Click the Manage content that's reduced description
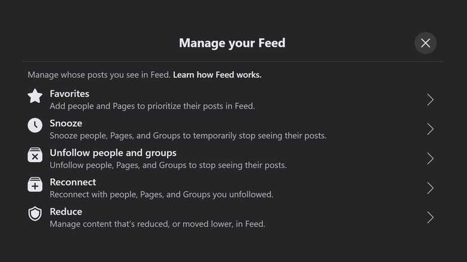The width and height of the screenshot is (467, 262). click(x=157, y=224)
